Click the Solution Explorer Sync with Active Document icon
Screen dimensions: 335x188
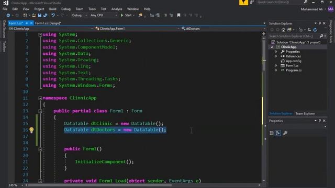[309, 30]
